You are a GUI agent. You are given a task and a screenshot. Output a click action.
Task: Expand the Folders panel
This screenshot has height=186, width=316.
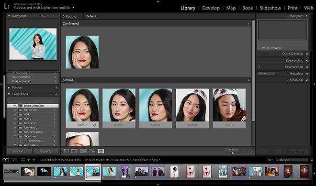(x=9, y=88)
